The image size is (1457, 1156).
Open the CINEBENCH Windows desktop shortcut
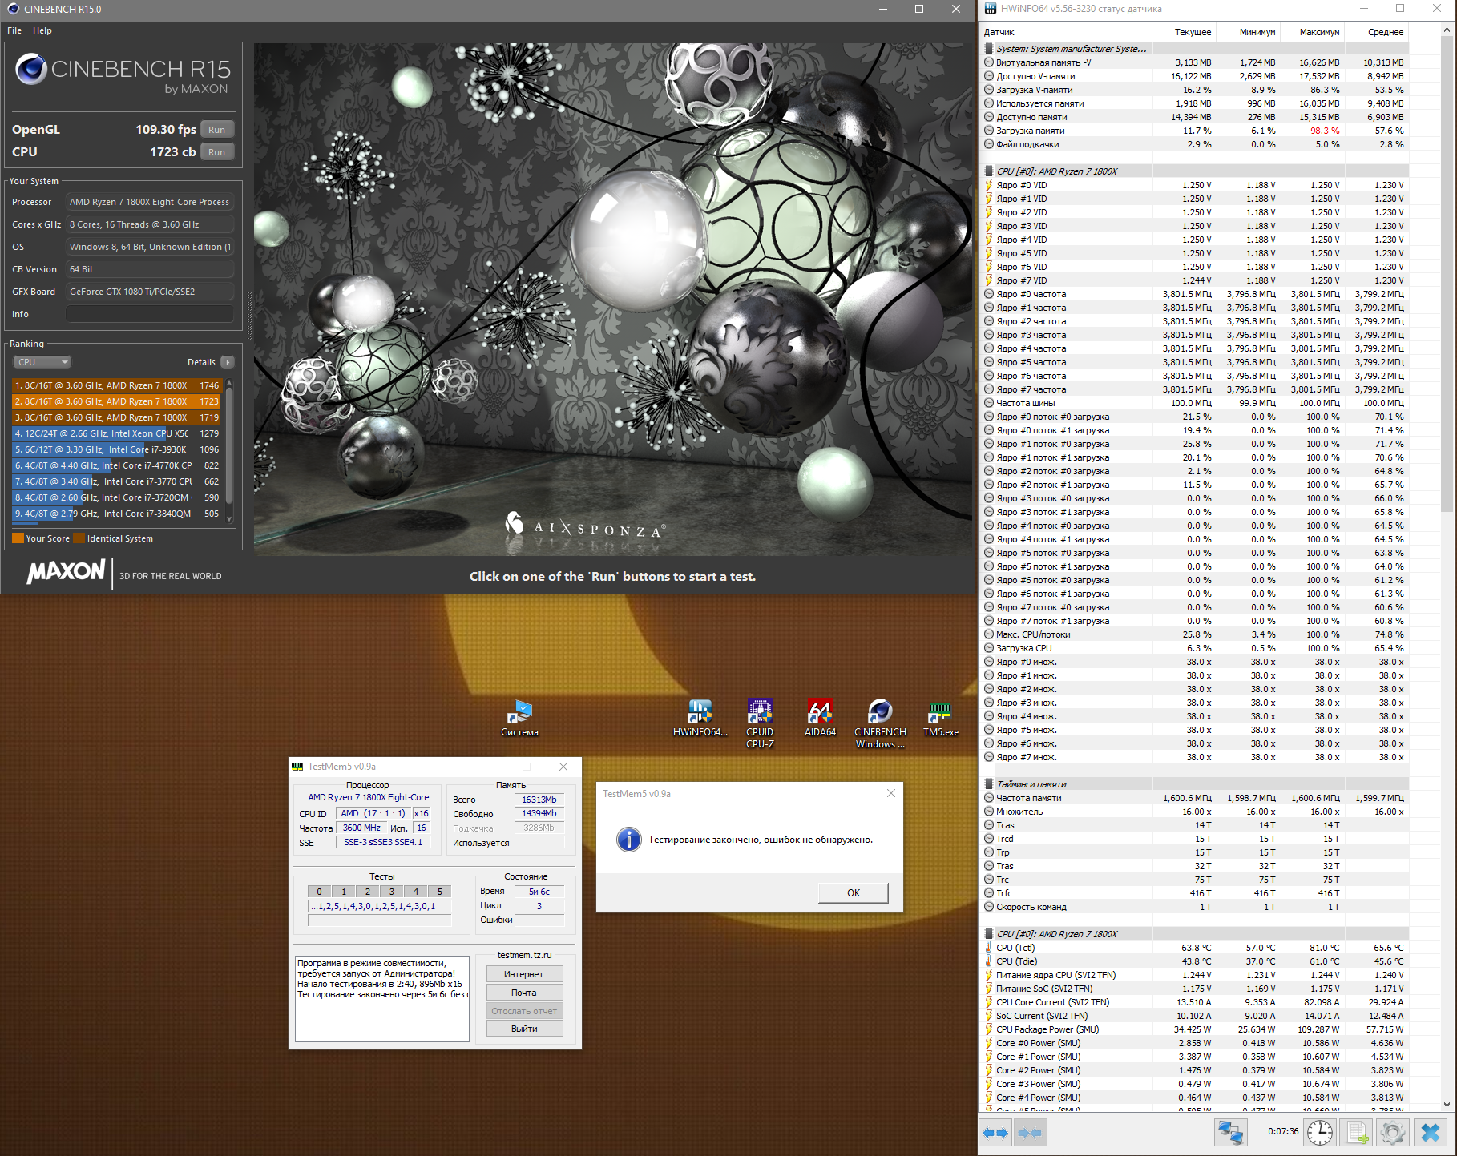[x=880, y=723]
